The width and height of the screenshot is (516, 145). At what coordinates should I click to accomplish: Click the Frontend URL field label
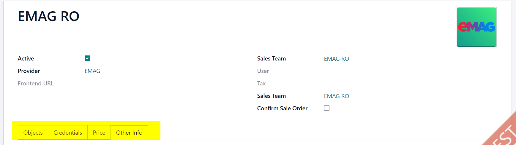click(36, 83)
